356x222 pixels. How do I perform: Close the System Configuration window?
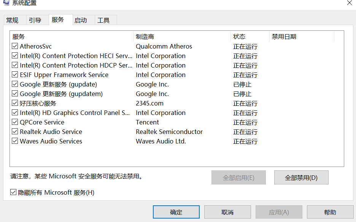[x=349, y=3]
